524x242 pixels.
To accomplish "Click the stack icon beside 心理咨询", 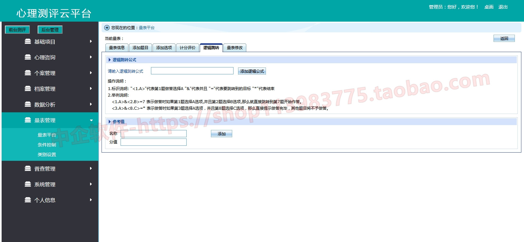I will [28, 57].
